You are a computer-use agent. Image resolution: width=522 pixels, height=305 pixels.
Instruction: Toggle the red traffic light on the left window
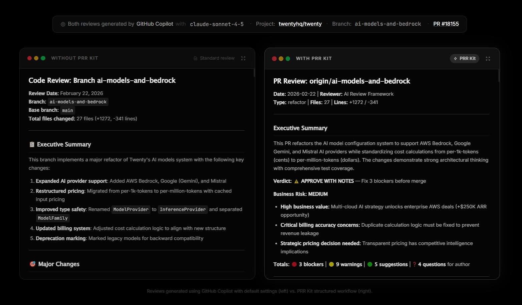pyautogui.click(x=29, y=58)
